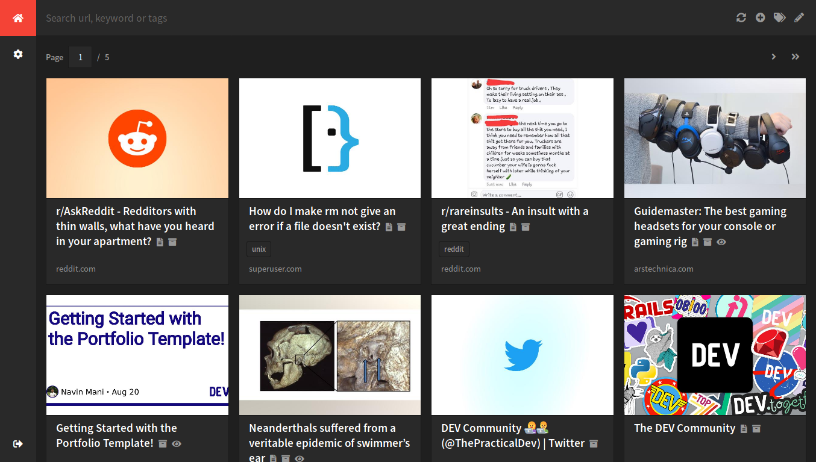Open the tags list using the tag icon
This screenshot has width=816, height=462.
(779, 17)
